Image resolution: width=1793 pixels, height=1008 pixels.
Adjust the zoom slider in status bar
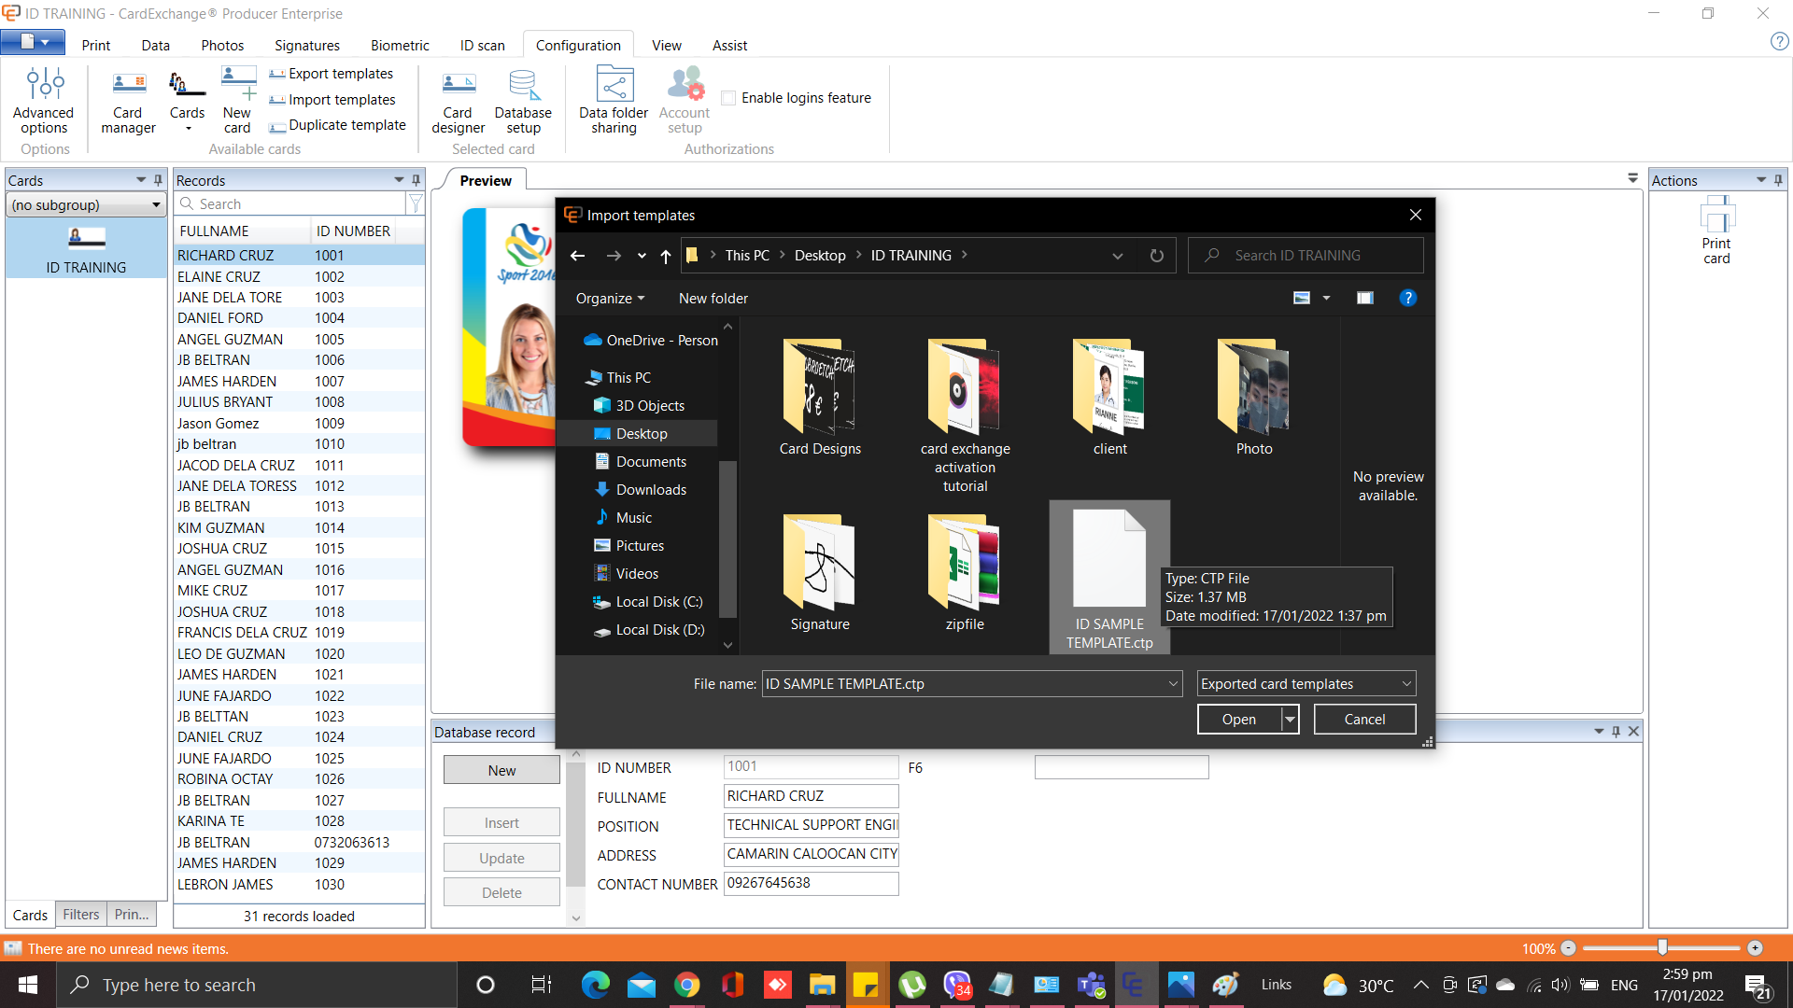1662,948
